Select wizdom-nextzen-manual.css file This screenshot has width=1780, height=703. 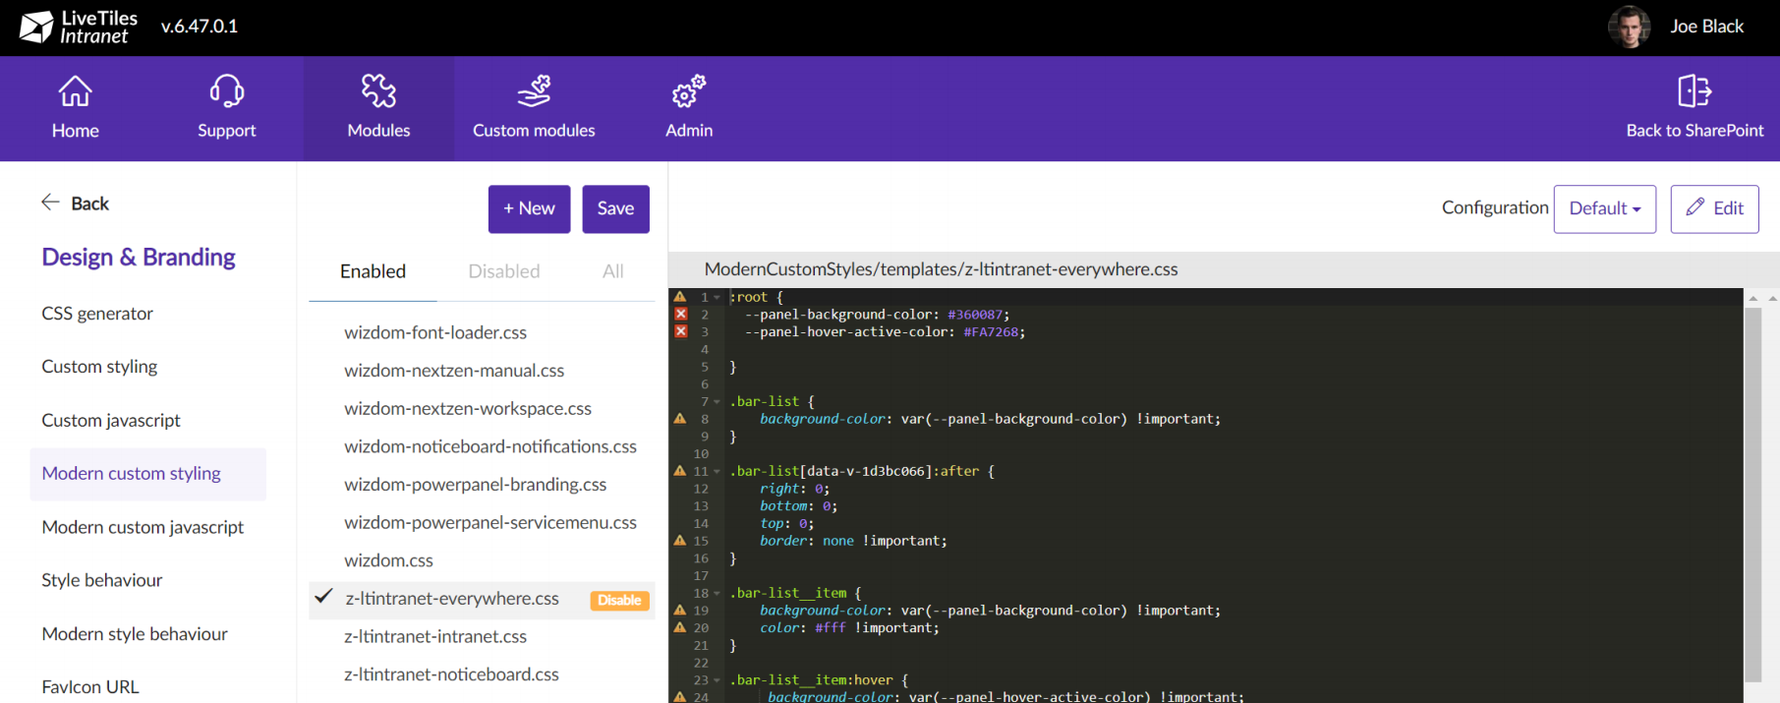pos(454,371)
